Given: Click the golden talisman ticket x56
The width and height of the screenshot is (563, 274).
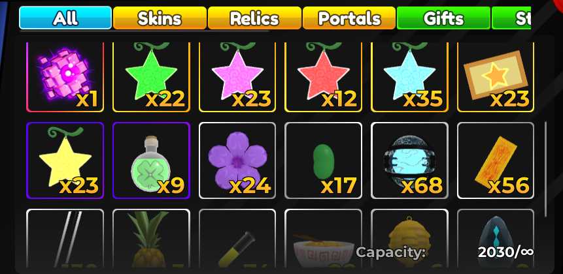Looking at the screenshot, I should click(496, 160).
